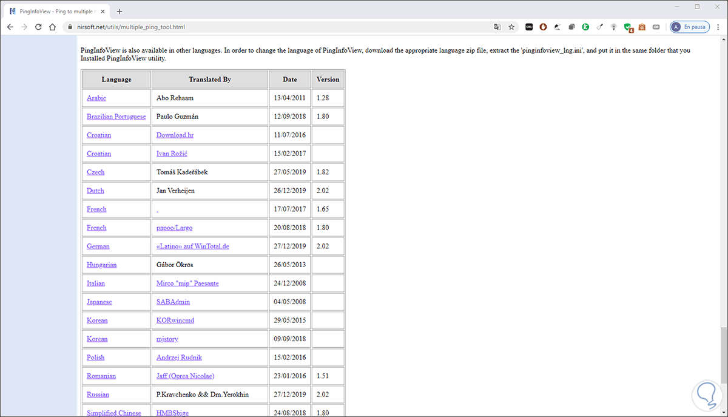The width and height of the screenshot is (728, 417).
Task: Open the Andrzej Rudnik translator link
Action: tap(180, 358)
